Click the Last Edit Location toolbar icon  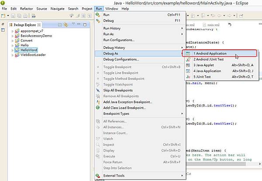[213, 16]
